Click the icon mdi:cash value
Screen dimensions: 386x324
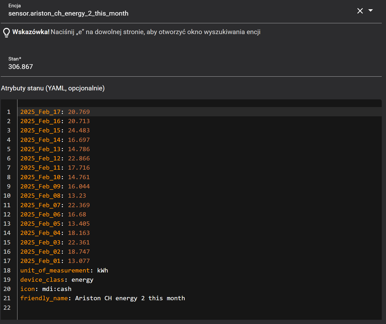pos(57,289)
